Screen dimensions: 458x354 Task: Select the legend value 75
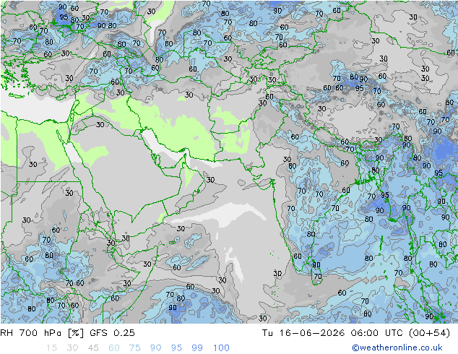134,348
